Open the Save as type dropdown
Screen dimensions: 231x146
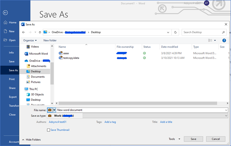point(226,116)
